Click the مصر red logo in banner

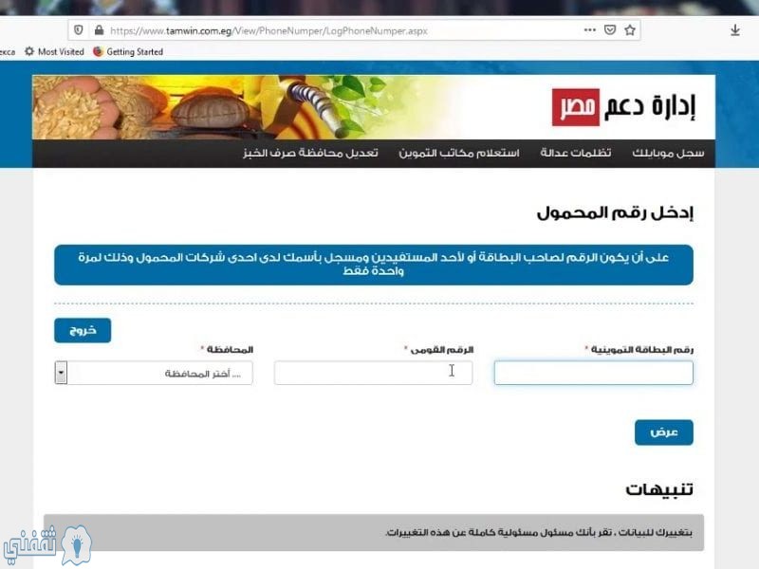coord(576,107)
